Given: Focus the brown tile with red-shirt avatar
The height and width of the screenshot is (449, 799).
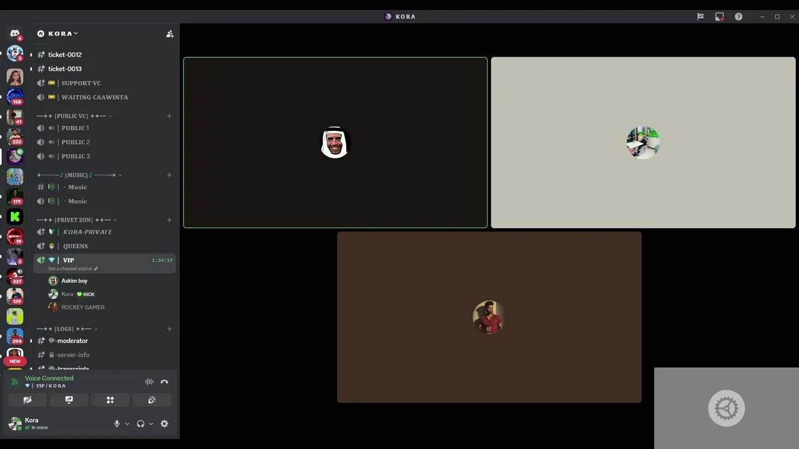Looking at the screenshot, I should [x=489, y=317].
